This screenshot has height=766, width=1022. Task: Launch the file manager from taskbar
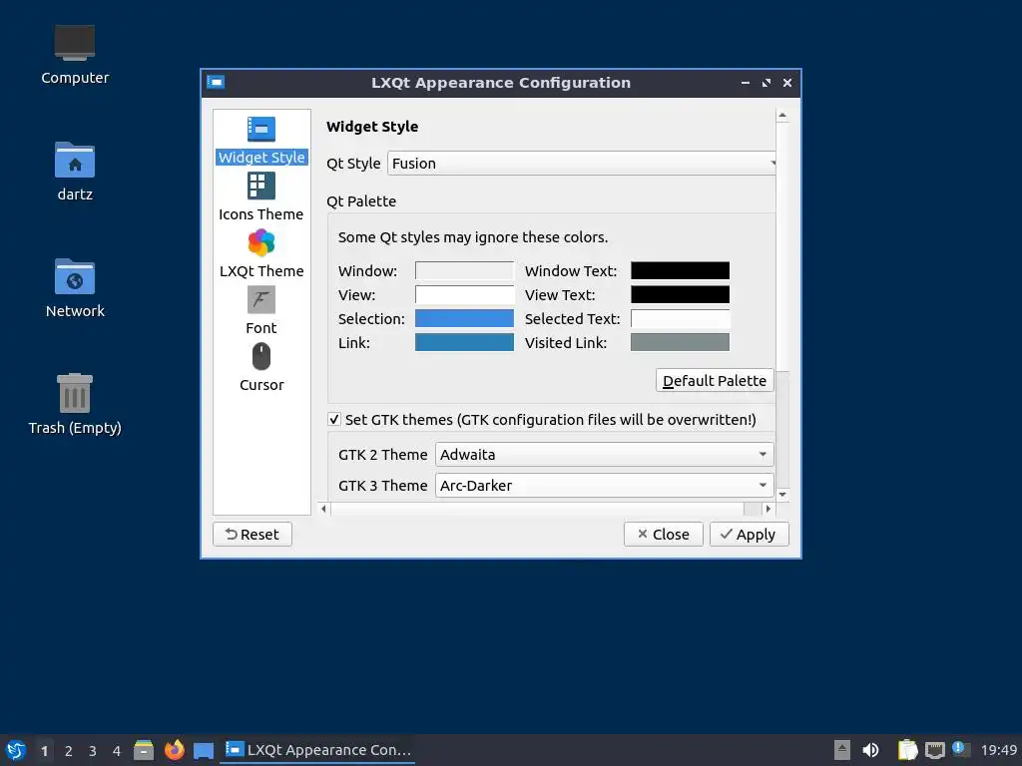pos(144,750)
